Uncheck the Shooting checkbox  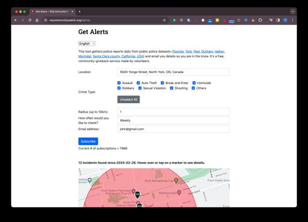tap(172, 88)
